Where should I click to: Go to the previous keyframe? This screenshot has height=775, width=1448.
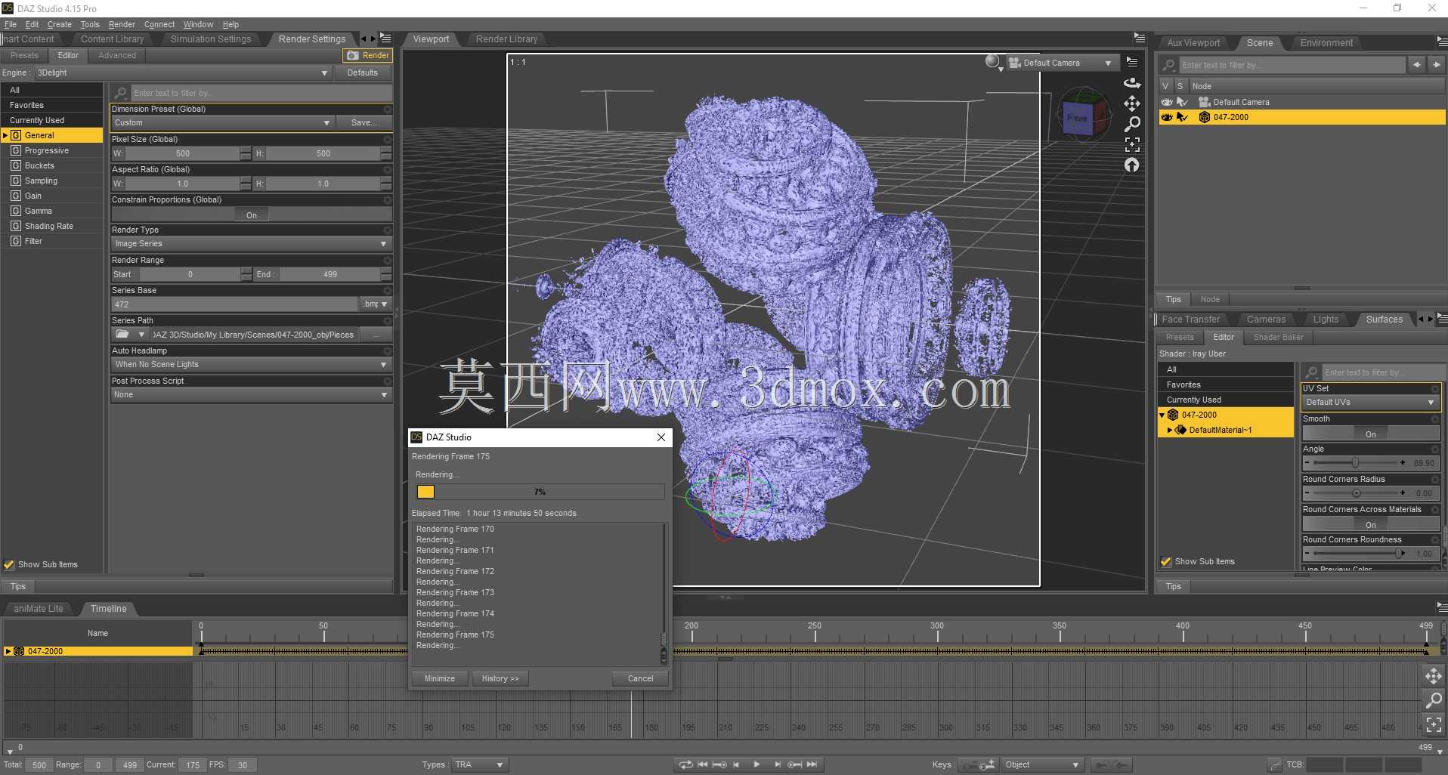(719, 764)
